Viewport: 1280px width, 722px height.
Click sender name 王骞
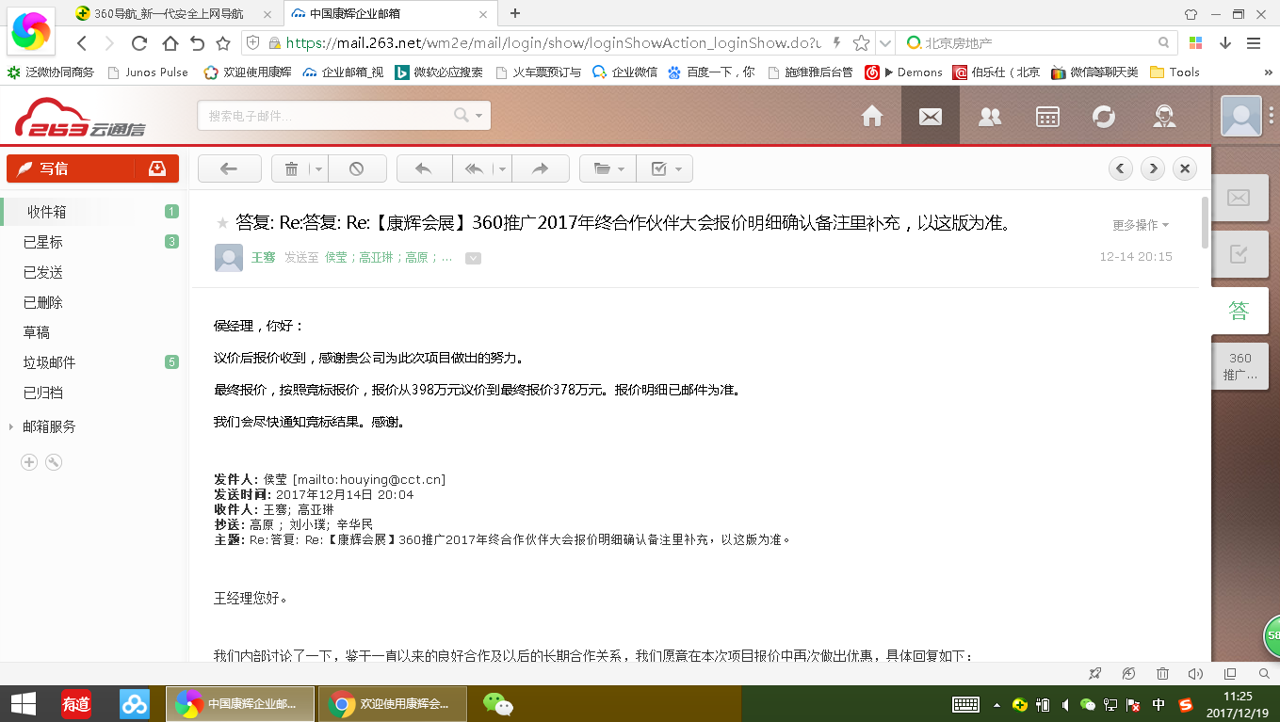coord(263,257)
